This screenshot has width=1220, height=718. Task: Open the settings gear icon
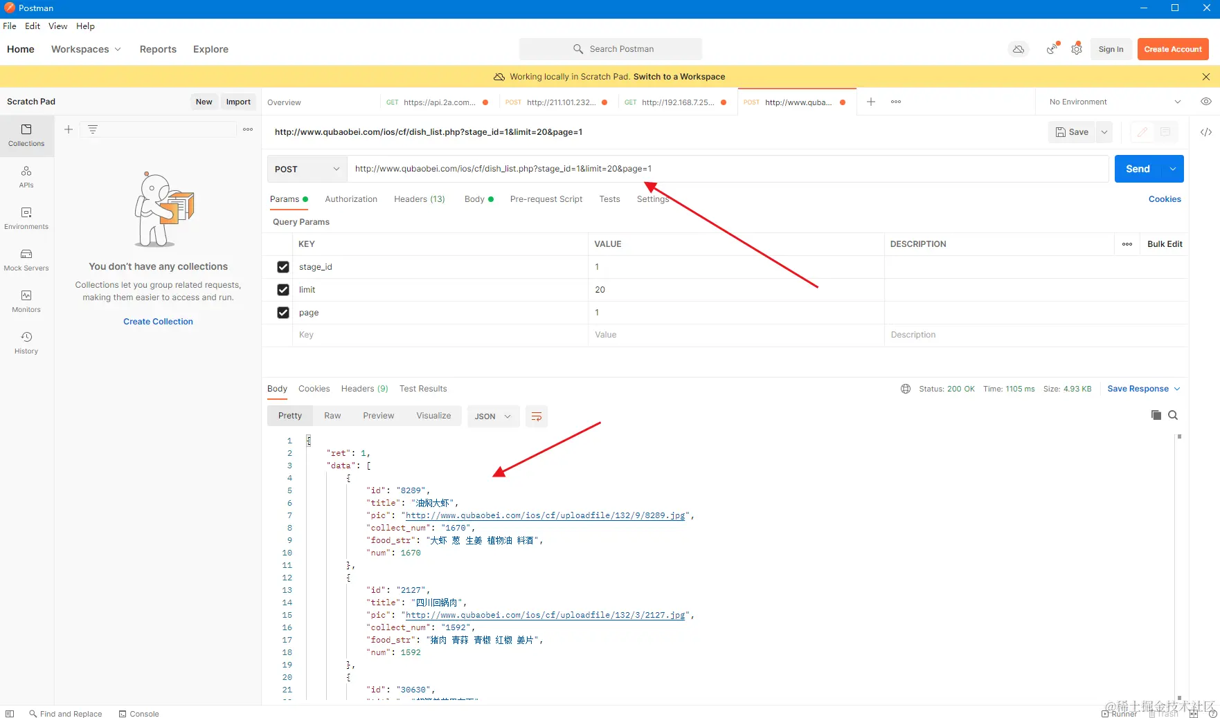(1077, 49)
